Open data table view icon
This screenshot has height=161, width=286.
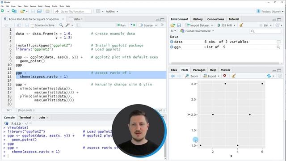click(278, 42)
